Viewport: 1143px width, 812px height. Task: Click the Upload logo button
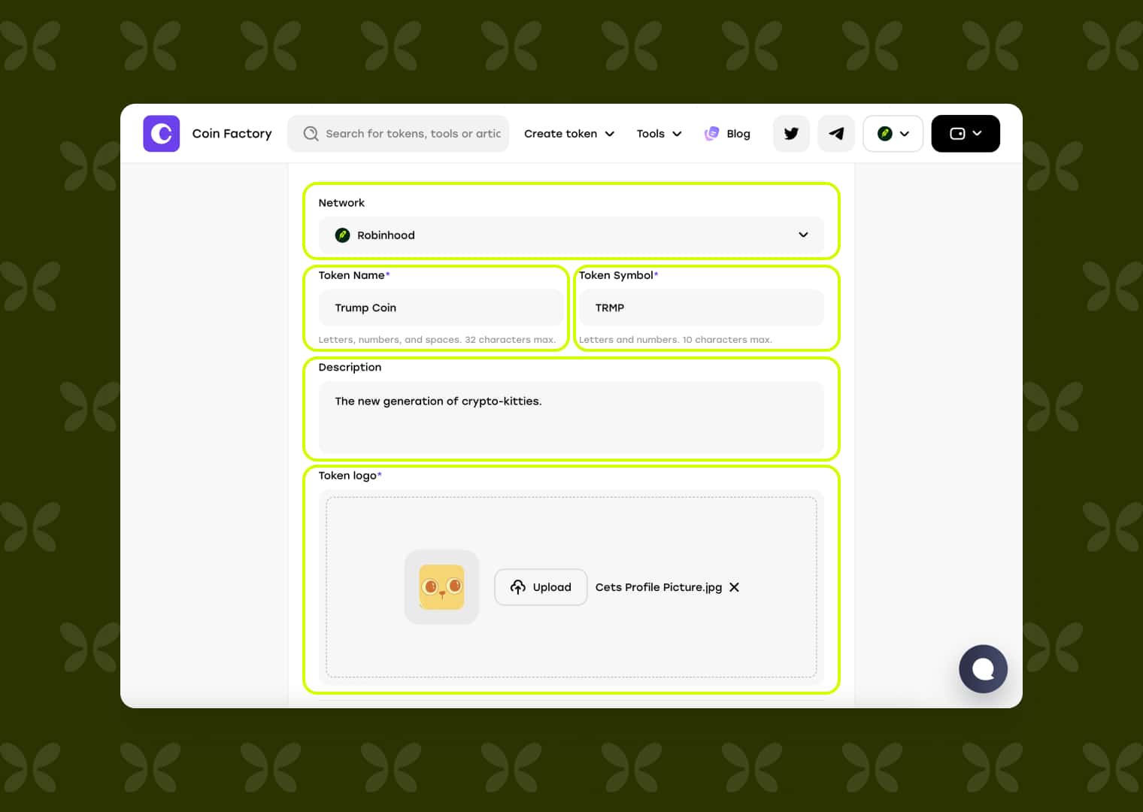click(x=541, y=587)
